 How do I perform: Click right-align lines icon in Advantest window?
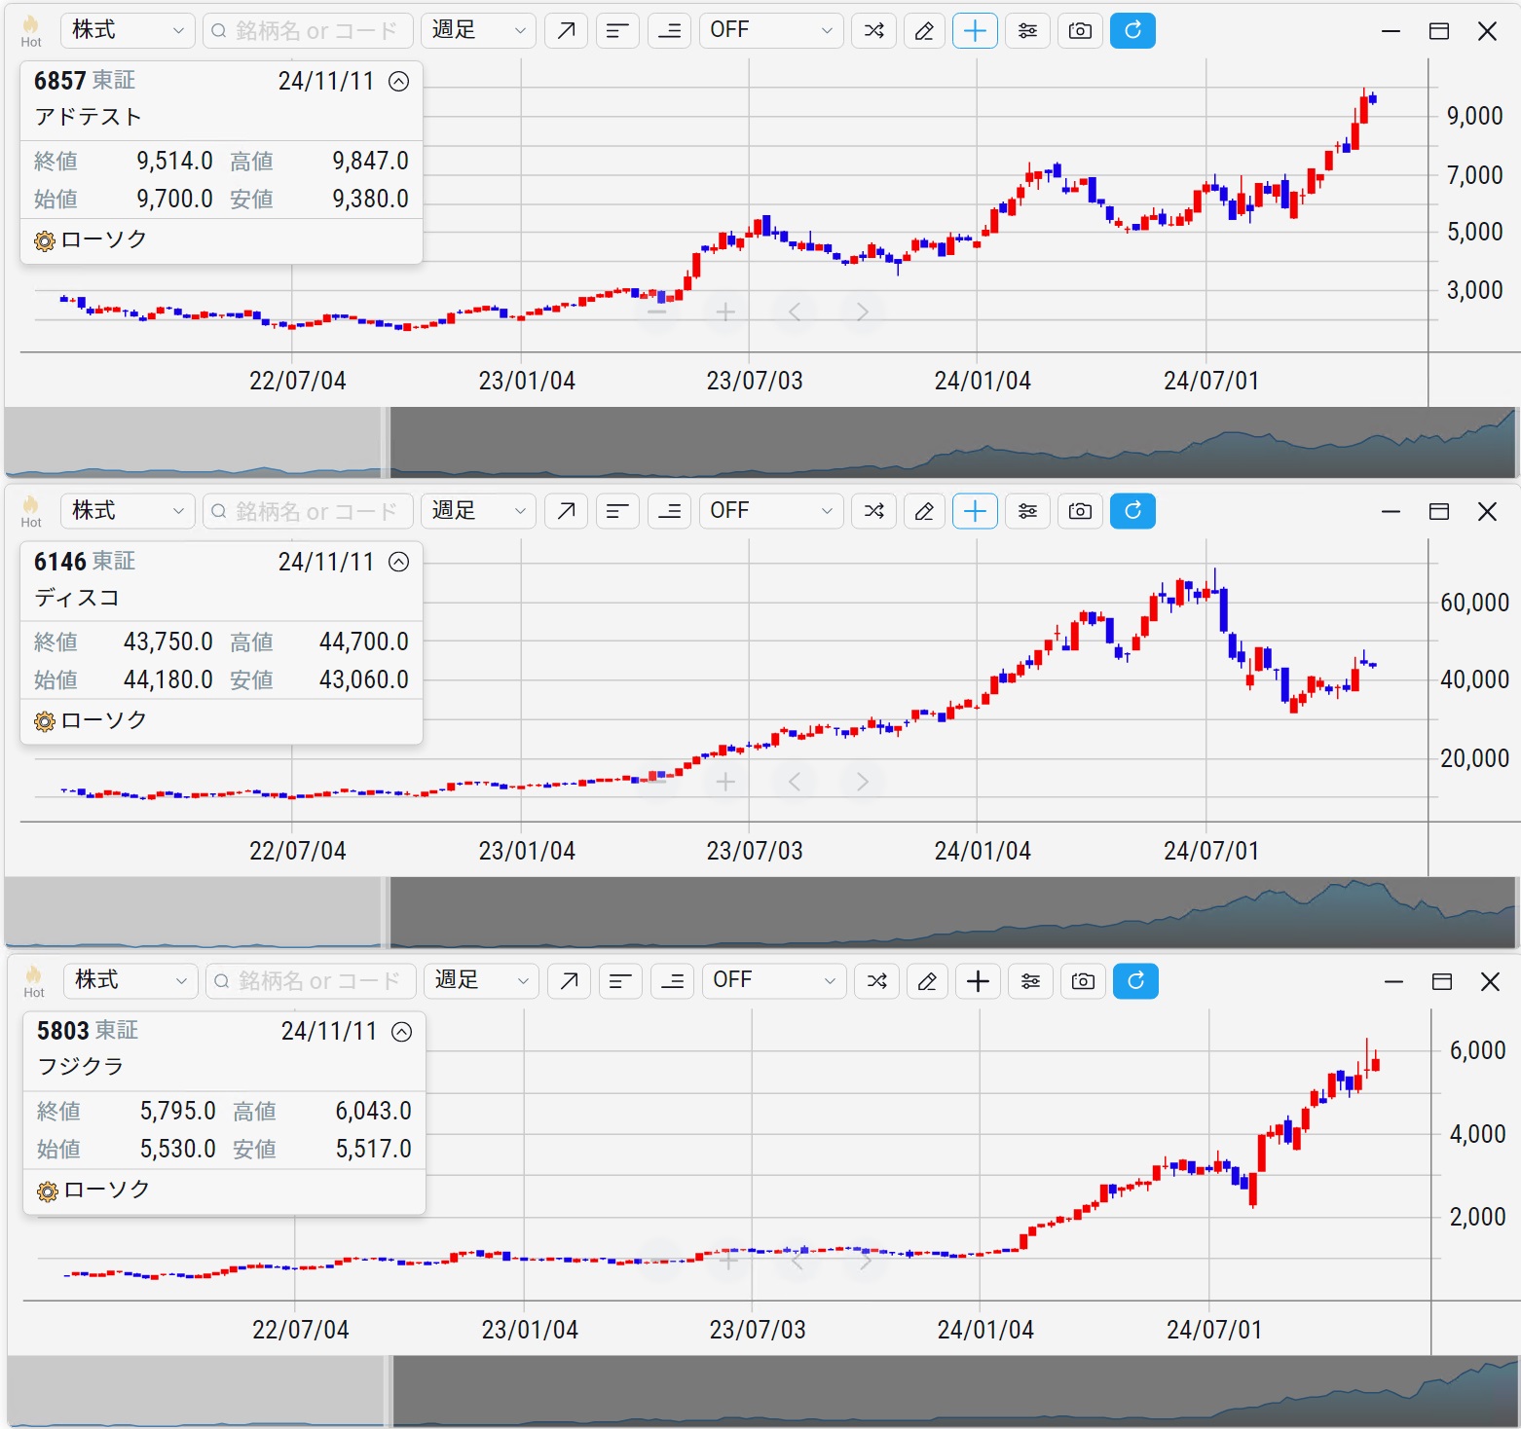click(669, 30)
